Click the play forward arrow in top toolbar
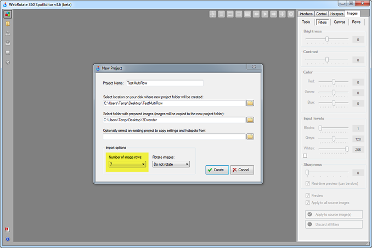Viewport: 372px width, 248px height. 264,14
